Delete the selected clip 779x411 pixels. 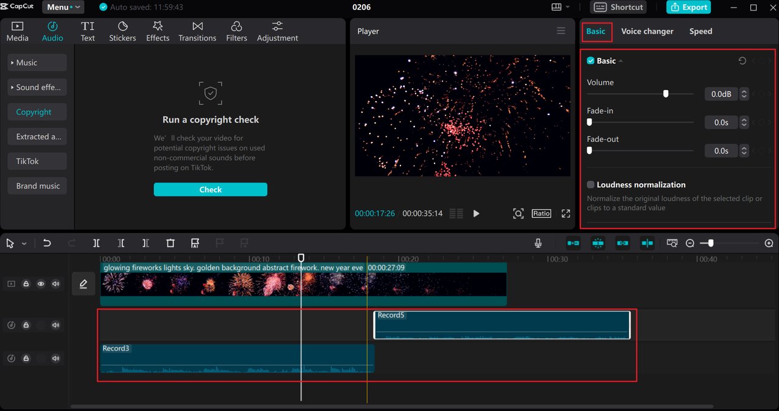(170, 243)
